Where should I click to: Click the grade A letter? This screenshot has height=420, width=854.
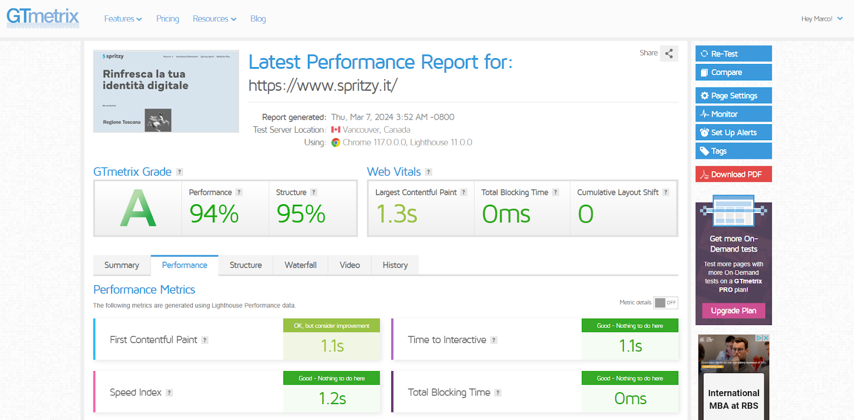point(138,209)
